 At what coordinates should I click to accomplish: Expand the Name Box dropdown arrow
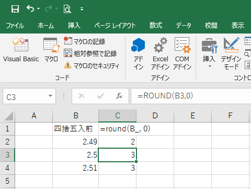coord(50,96)
